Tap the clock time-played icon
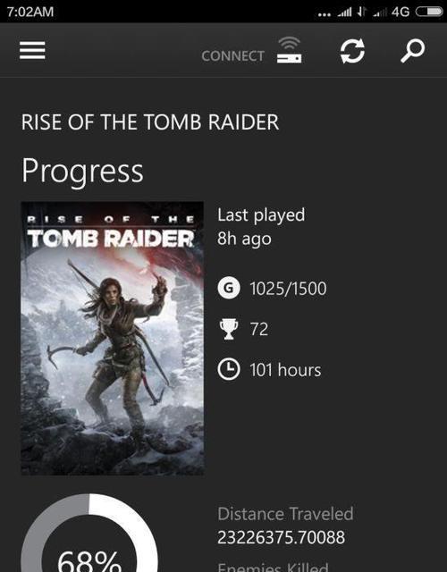 coord(229,369)
